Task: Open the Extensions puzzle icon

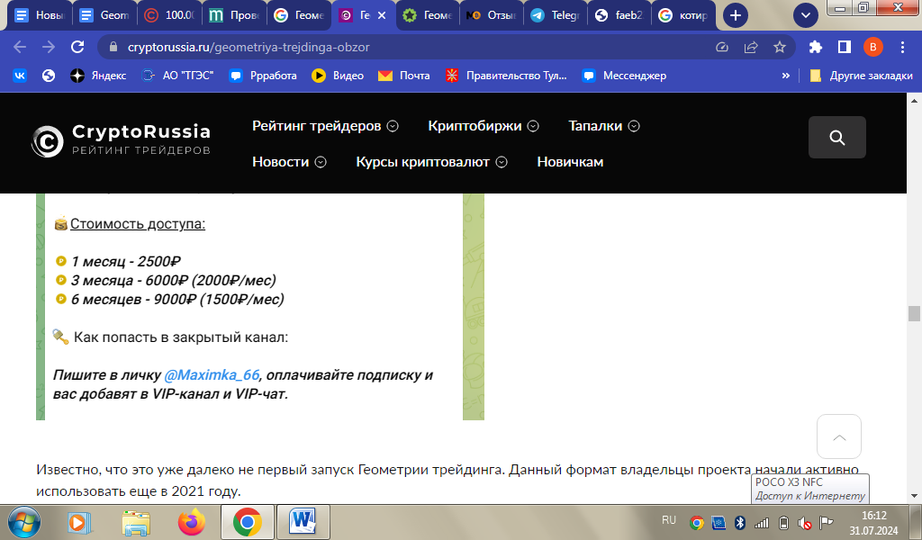Action: tap(816, 47)
